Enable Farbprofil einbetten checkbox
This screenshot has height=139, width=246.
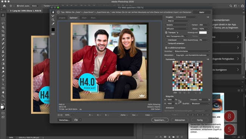pyautogui.click(x=166, y=43)
